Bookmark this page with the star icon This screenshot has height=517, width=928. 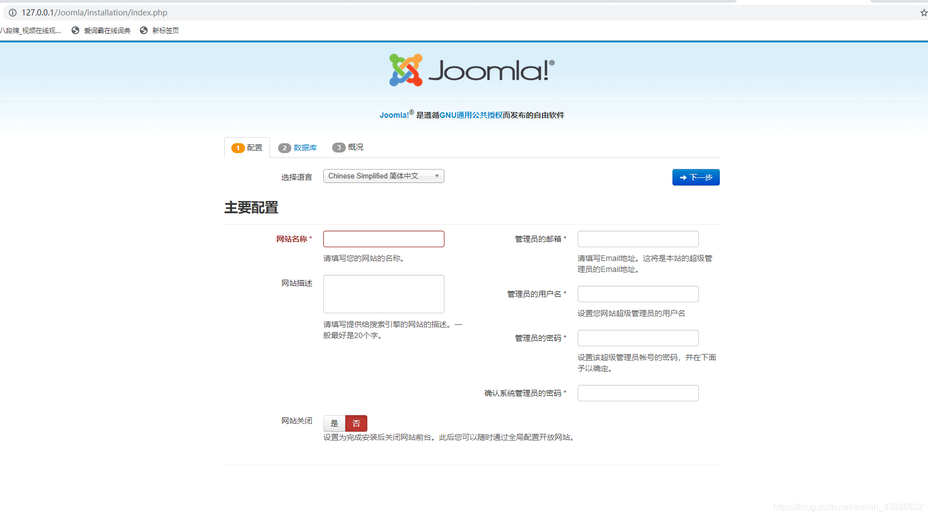pyautogui.click(x=924, y=13)
